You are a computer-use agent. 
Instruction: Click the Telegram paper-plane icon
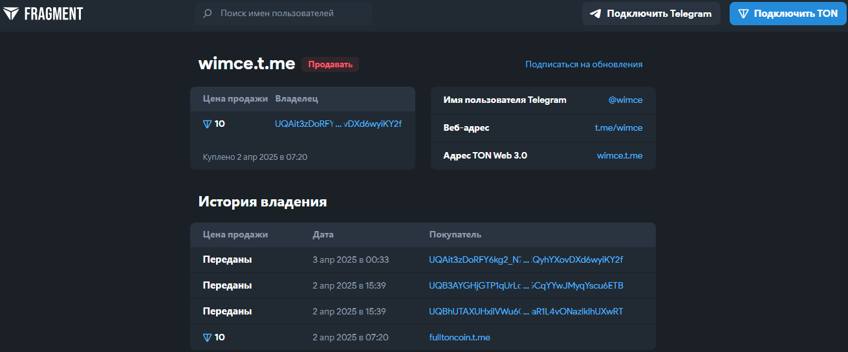pos(596,14)
